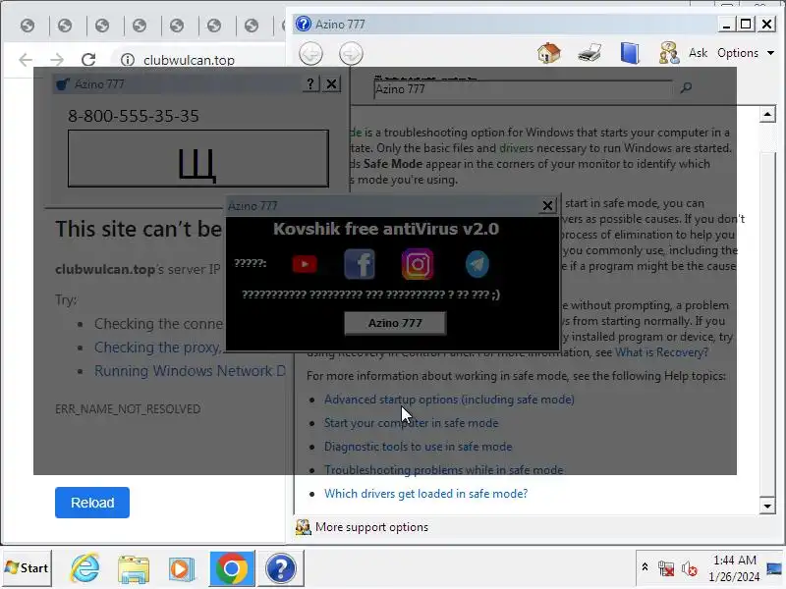Click the Reload button in Chrome
786x589 pixels.
coord(92,503)
